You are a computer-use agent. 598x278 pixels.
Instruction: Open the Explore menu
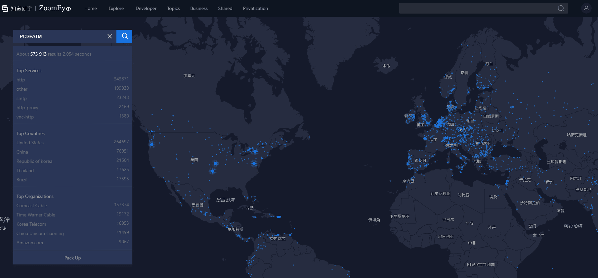pos(116,8)
